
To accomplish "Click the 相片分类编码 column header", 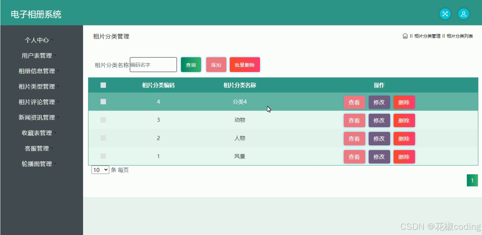I will click(158, 85).
